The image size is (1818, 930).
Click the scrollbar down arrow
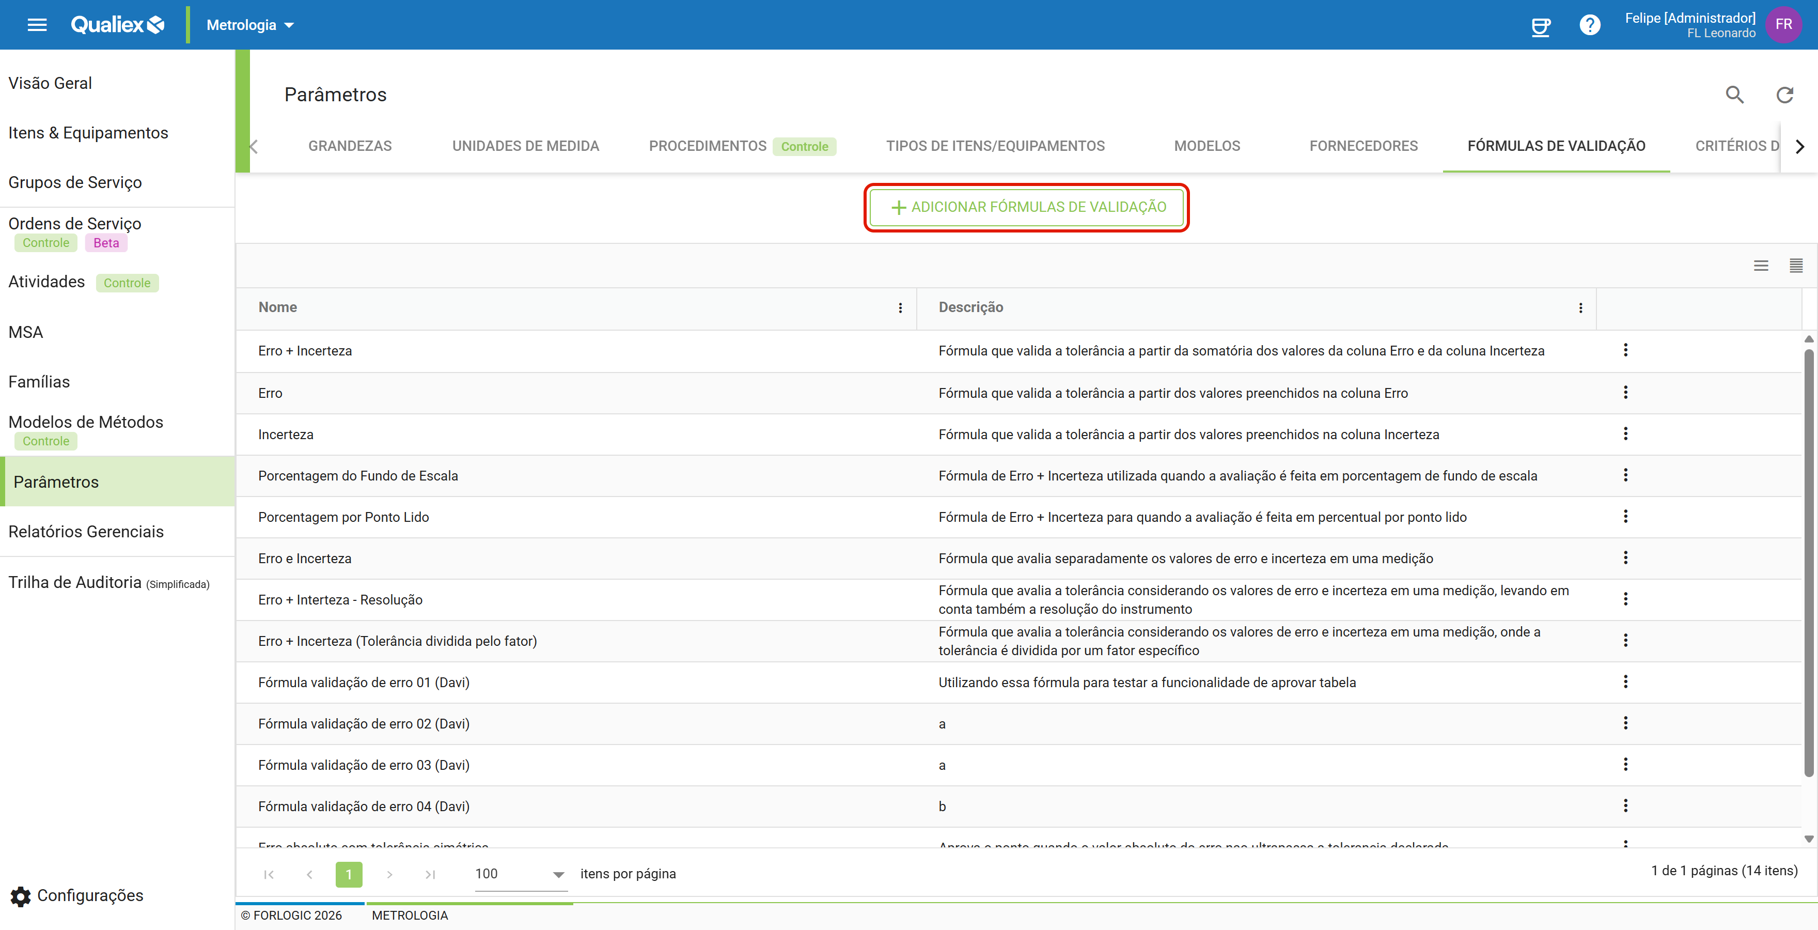point(1808,839)
